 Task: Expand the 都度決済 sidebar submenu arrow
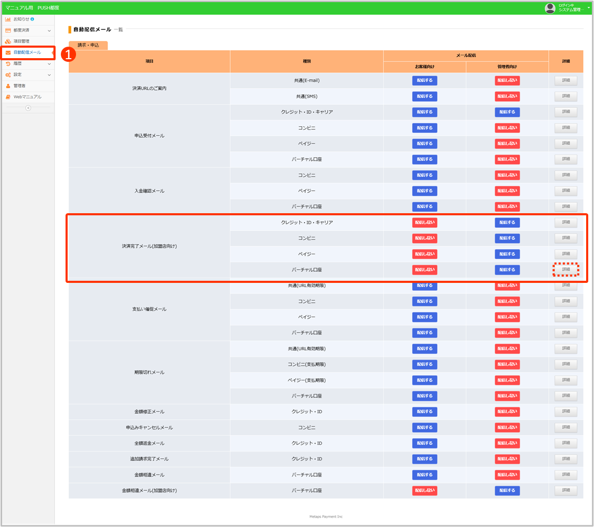coord(49,31)
